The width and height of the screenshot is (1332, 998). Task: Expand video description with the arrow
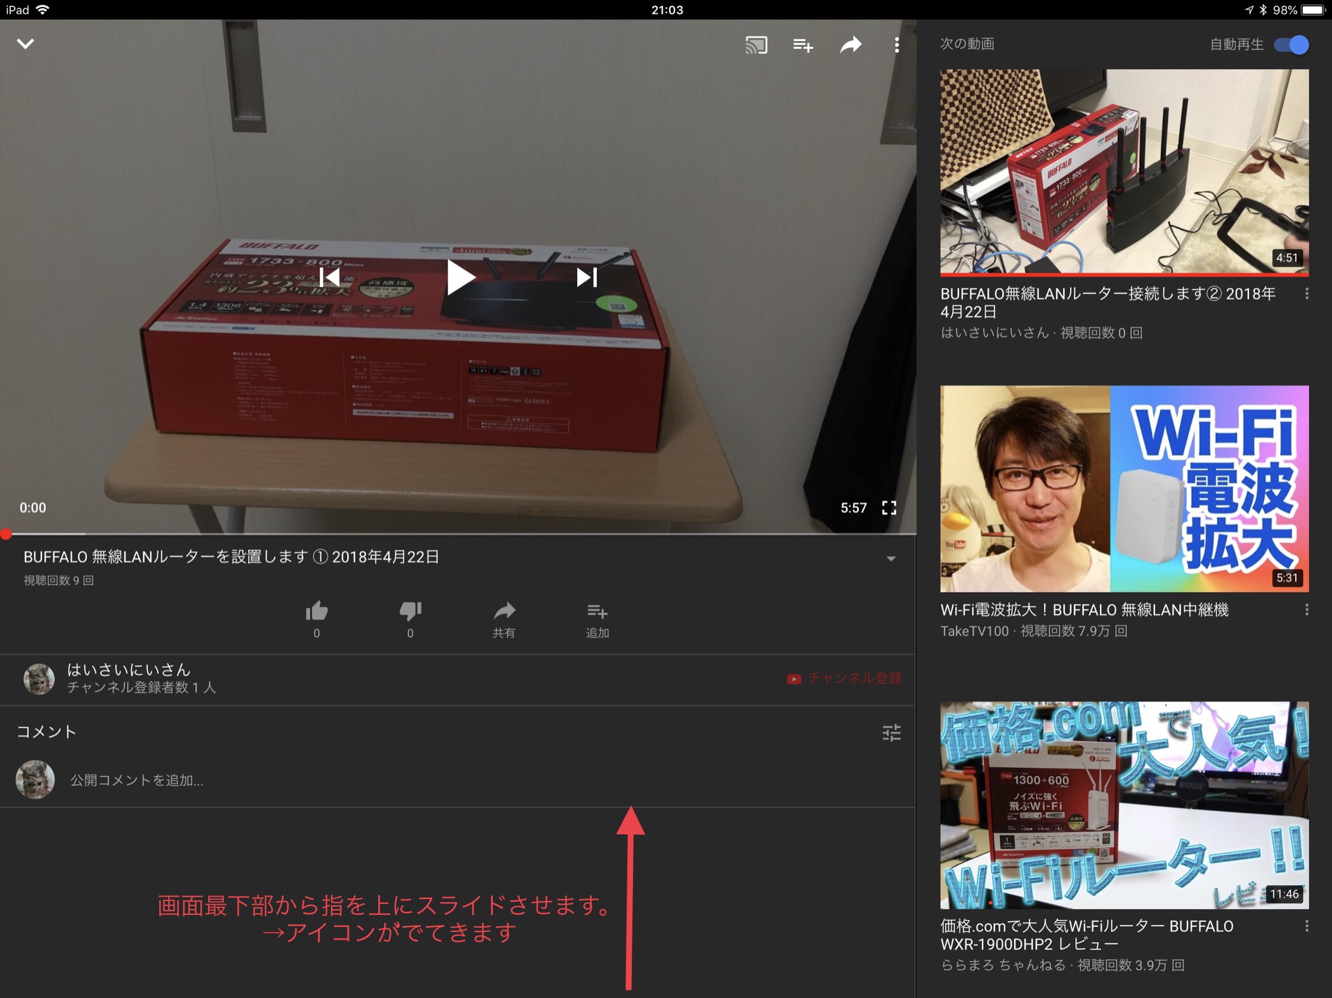coord(891,559)
